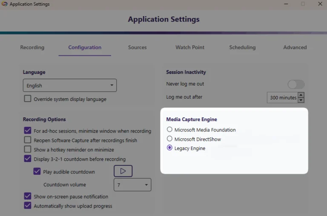Viewport: 327px width, 216px height.
Task: Choose Microsoft DirectShow capture engine
Action: point(169,139)
